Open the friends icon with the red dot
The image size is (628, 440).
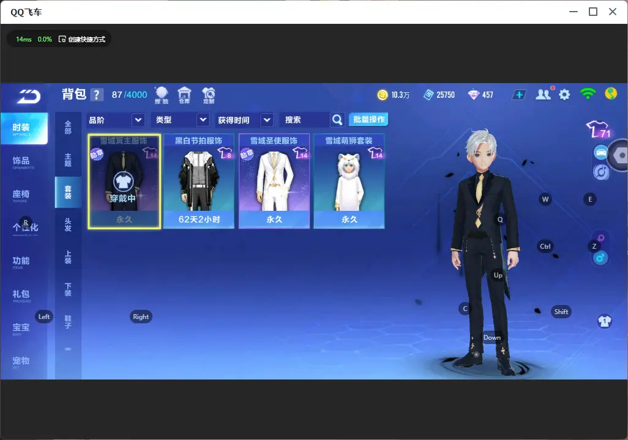tap(544, 94)
